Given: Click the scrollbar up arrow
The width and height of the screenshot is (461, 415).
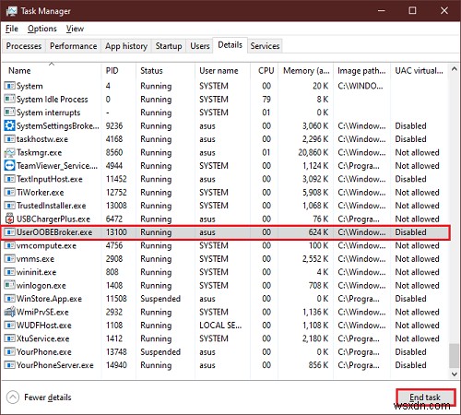Looking at the screenshot, I should coord(454,69).
